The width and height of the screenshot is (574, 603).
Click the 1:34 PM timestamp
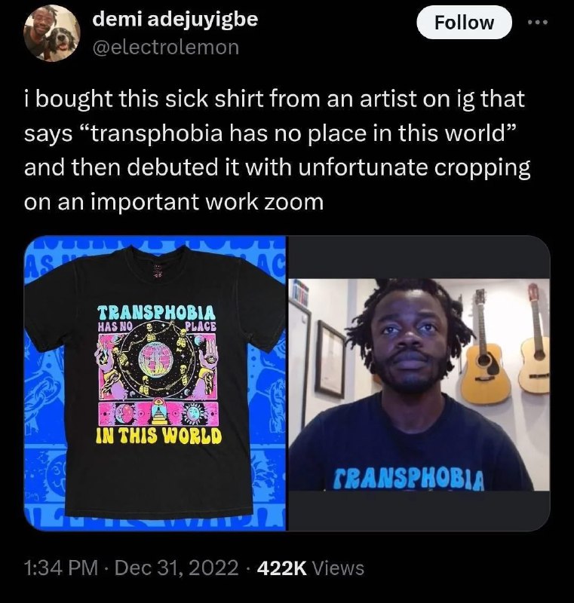click(x=61, y=568)
